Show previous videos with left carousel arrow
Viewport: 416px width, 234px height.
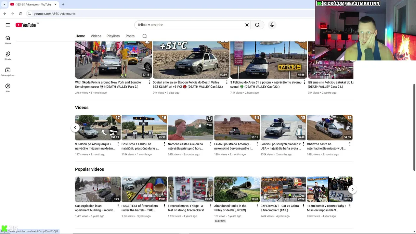[75, 128]
